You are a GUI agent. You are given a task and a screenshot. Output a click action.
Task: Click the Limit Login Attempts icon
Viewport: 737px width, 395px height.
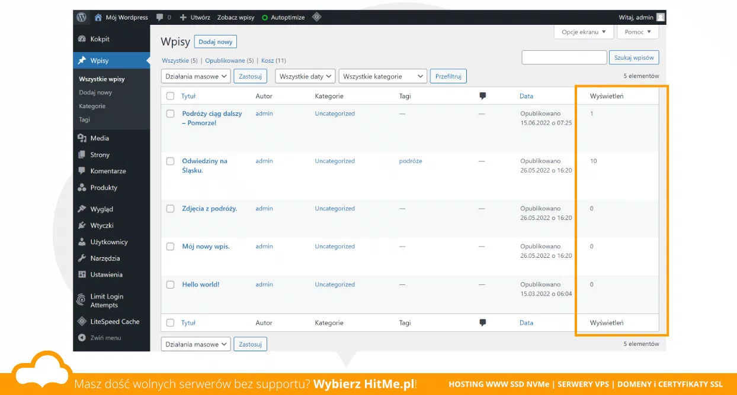tap(82, 300)
